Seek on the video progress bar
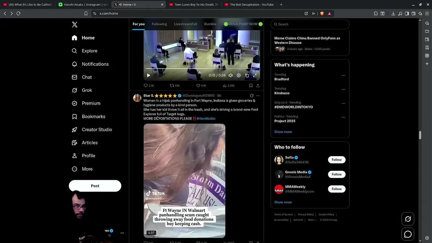The height and width of the screenshot is (243, 432). (x=202, y=69)
